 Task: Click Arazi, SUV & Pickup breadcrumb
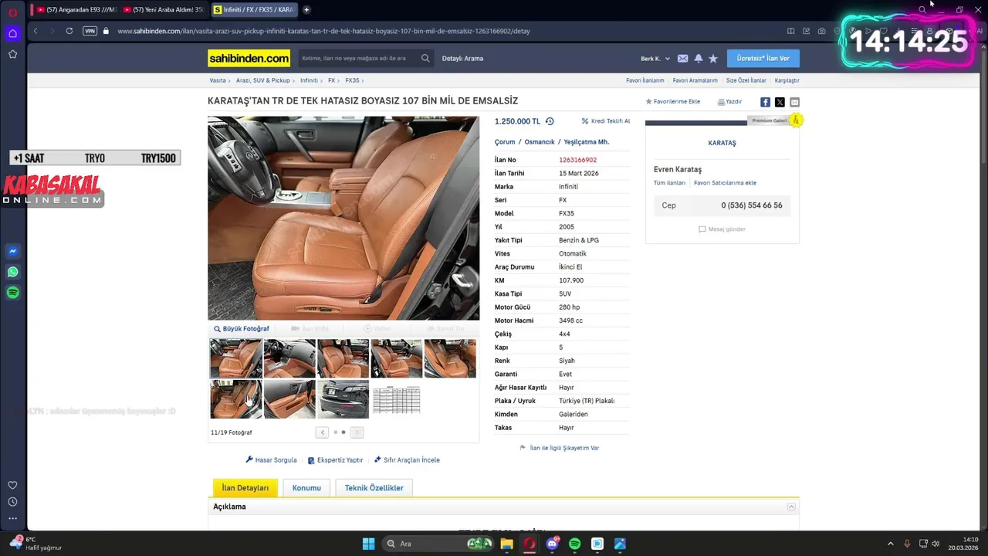click(263, 80)
